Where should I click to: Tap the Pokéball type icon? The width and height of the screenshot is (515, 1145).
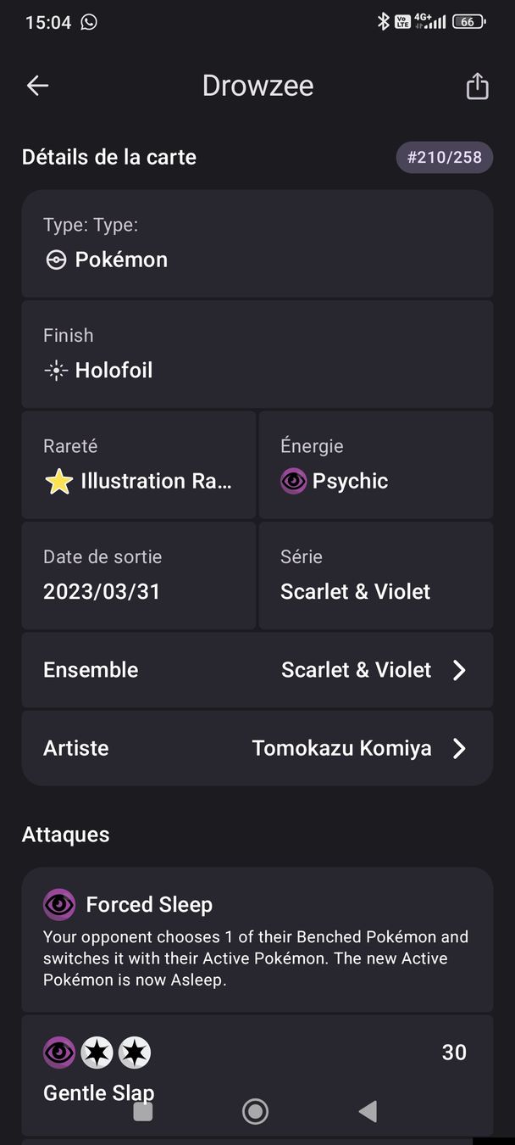56,260
